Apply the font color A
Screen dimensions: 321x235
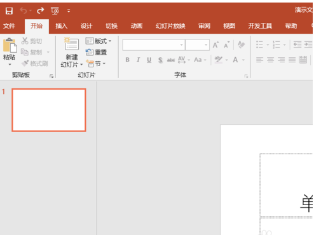pos(235,60)
